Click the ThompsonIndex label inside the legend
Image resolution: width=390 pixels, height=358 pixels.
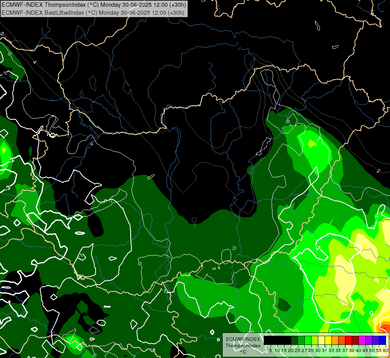pos(243,346)
